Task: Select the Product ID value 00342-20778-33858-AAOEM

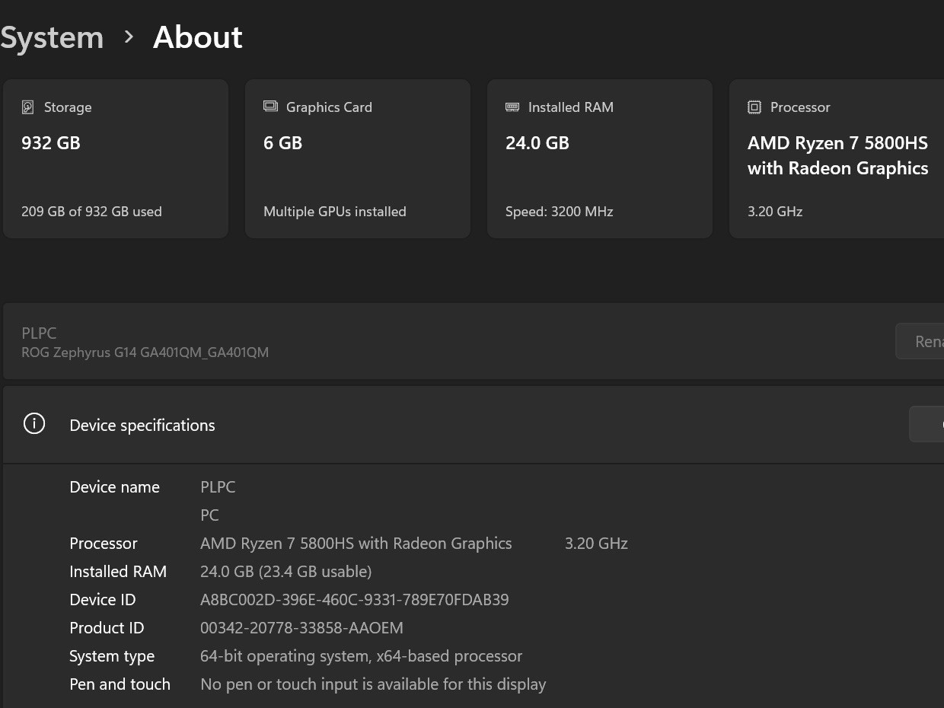Action: point(301,628)
